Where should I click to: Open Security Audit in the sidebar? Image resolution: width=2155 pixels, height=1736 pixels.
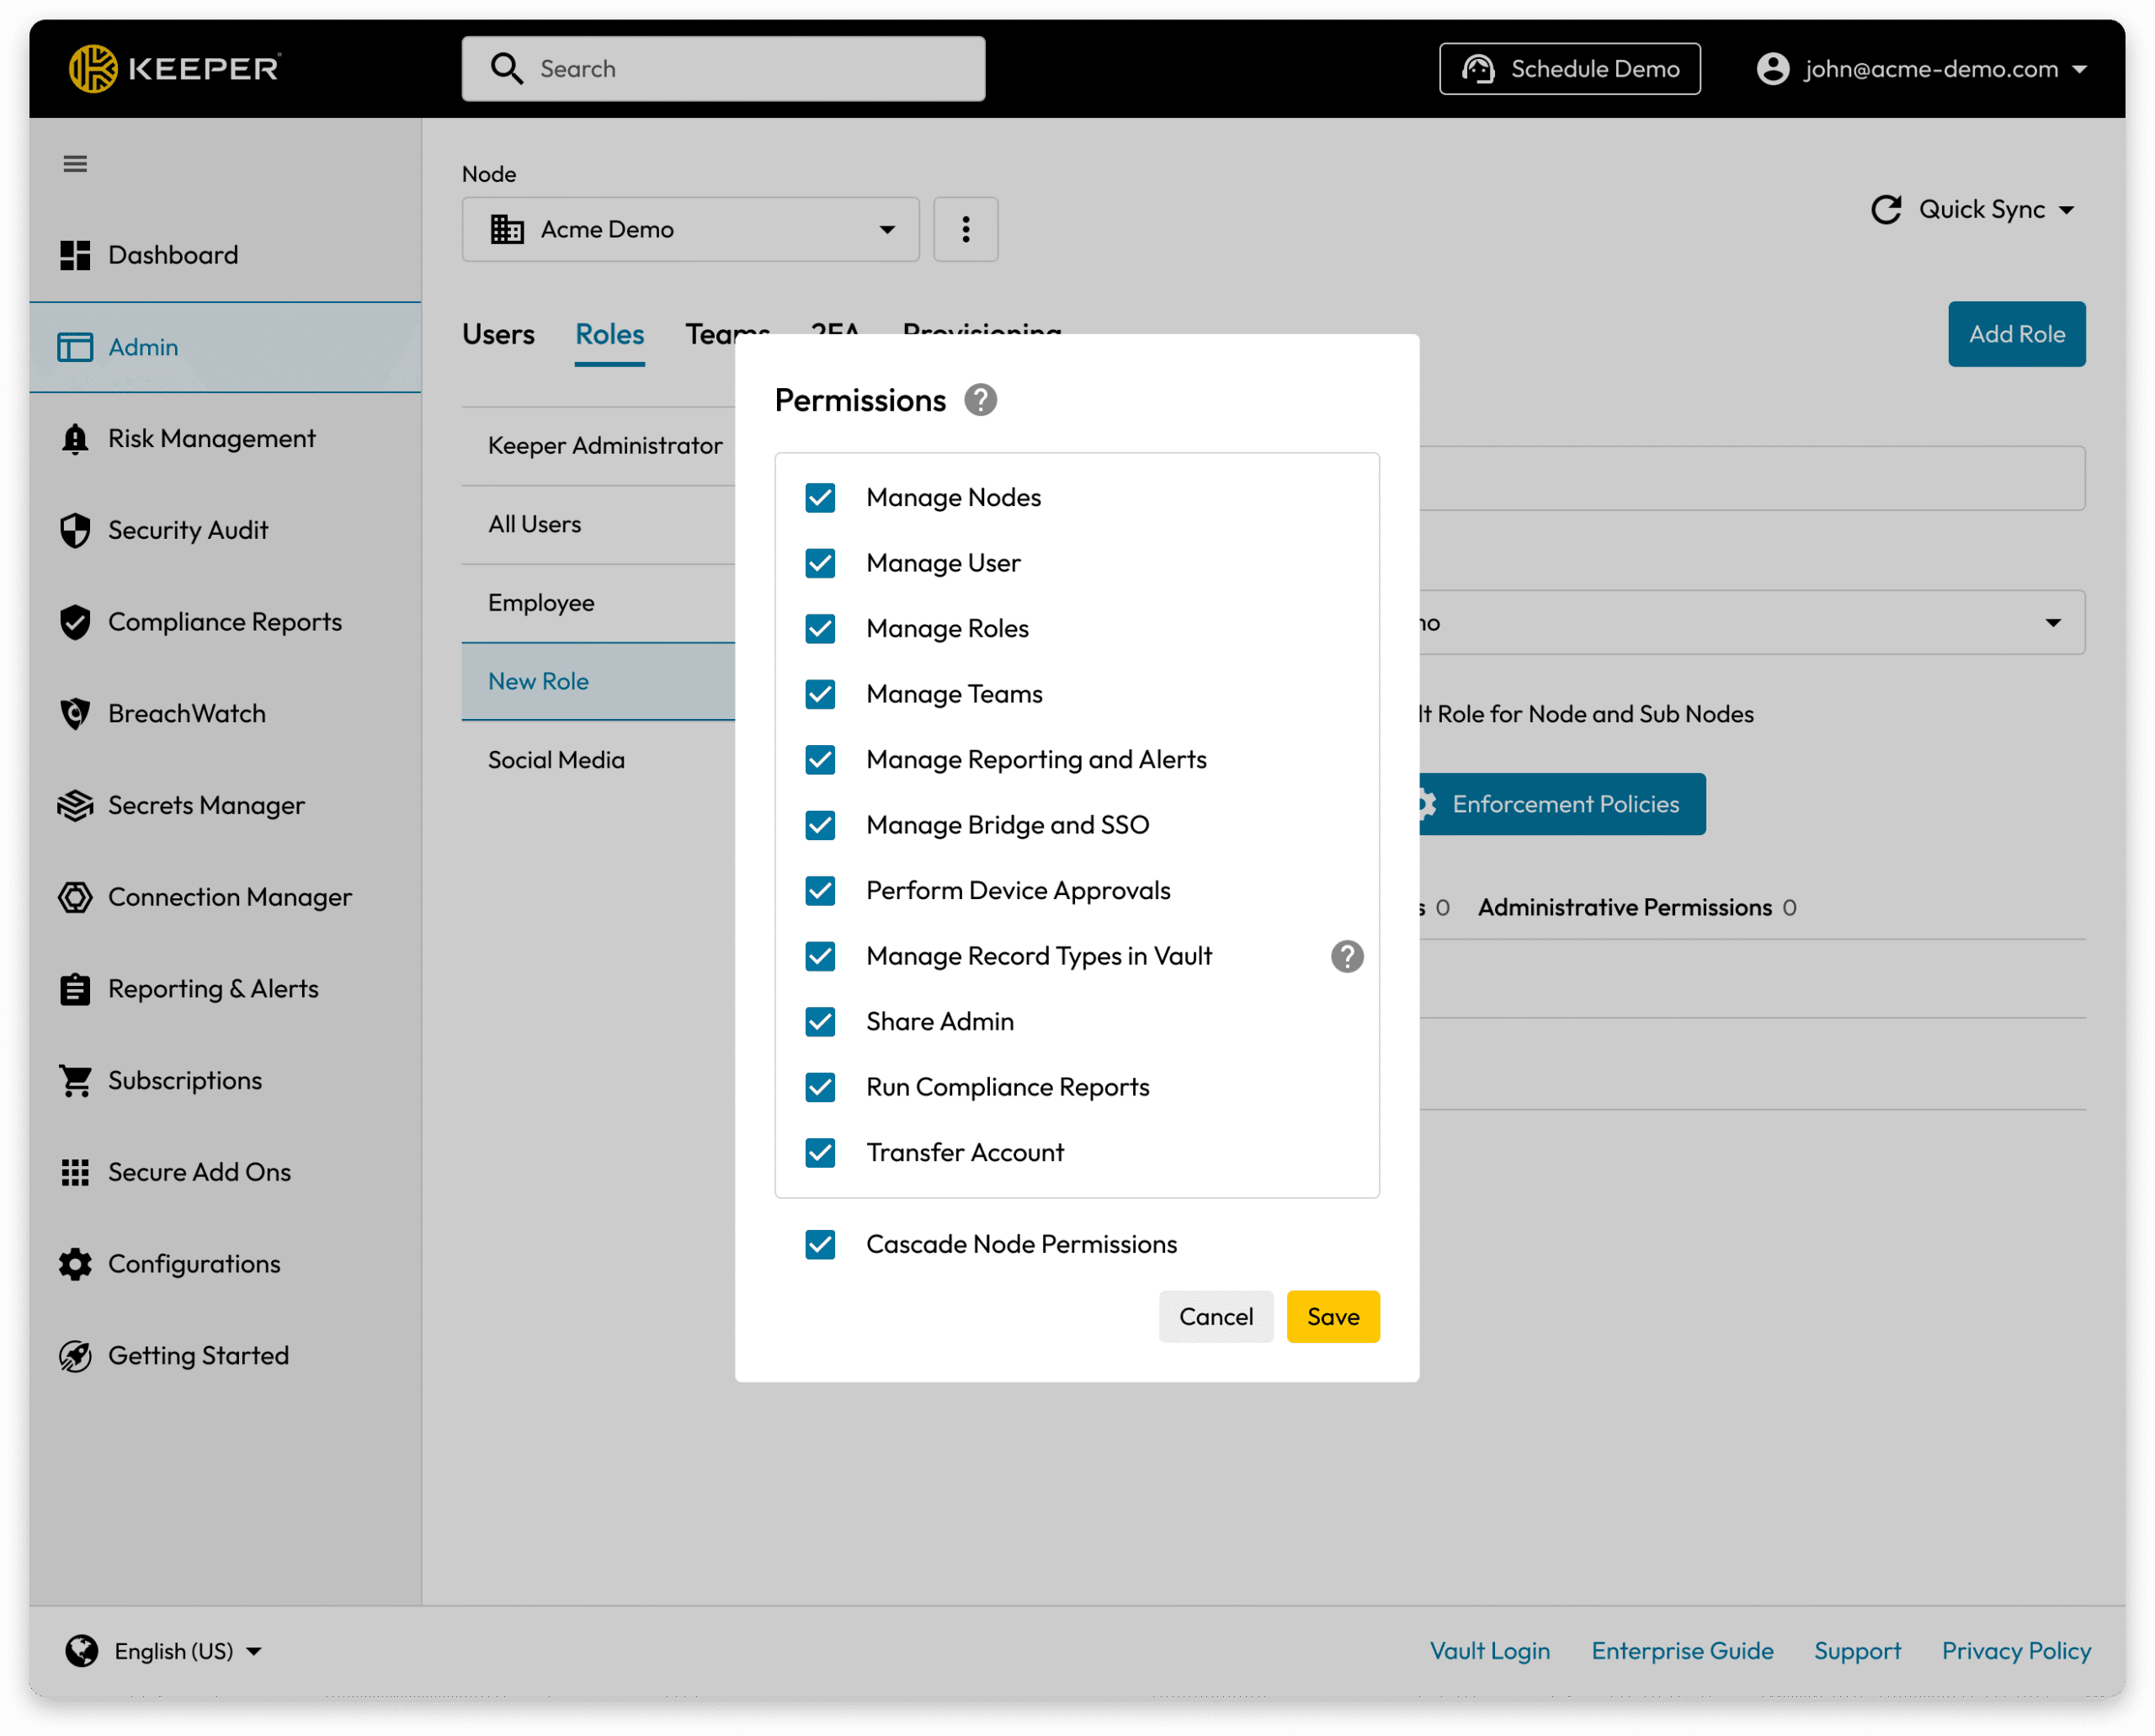coord(188,530)
